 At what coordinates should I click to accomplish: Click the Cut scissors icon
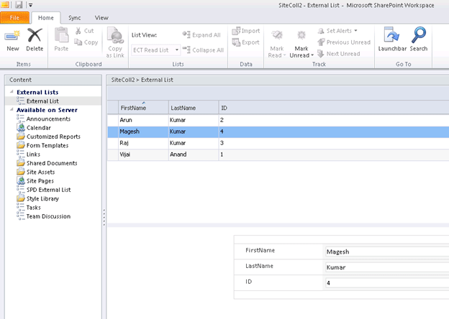point(78,31)
